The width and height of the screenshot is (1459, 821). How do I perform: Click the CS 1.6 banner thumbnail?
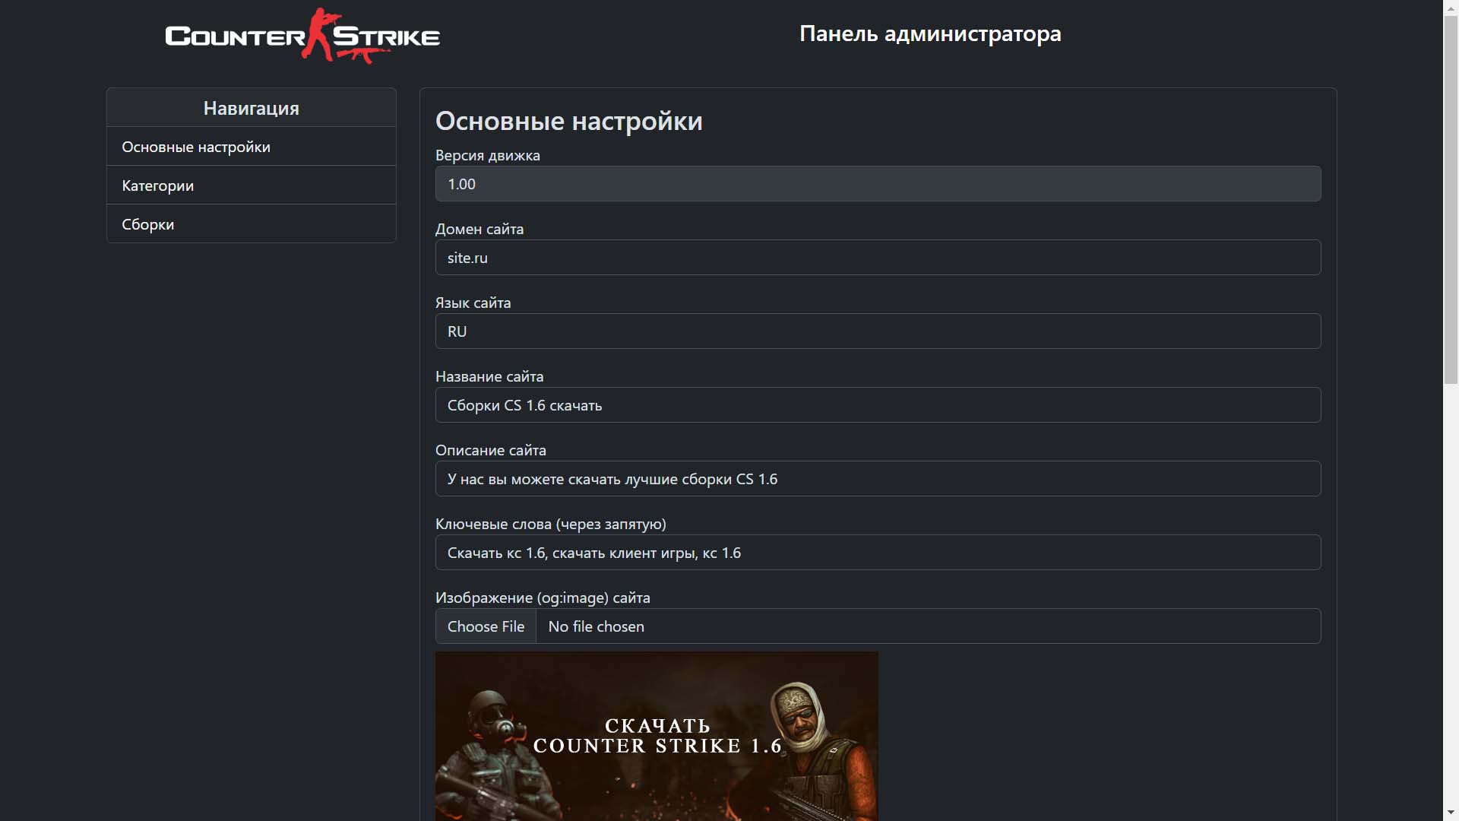[657, 736]
